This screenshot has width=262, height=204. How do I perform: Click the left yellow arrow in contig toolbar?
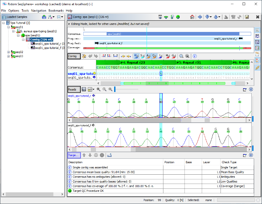(x=123, y=56)
